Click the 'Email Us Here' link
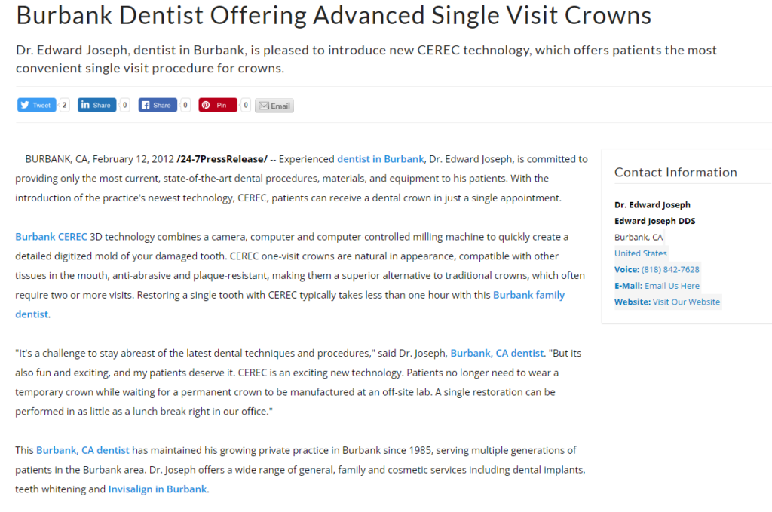 672,286
